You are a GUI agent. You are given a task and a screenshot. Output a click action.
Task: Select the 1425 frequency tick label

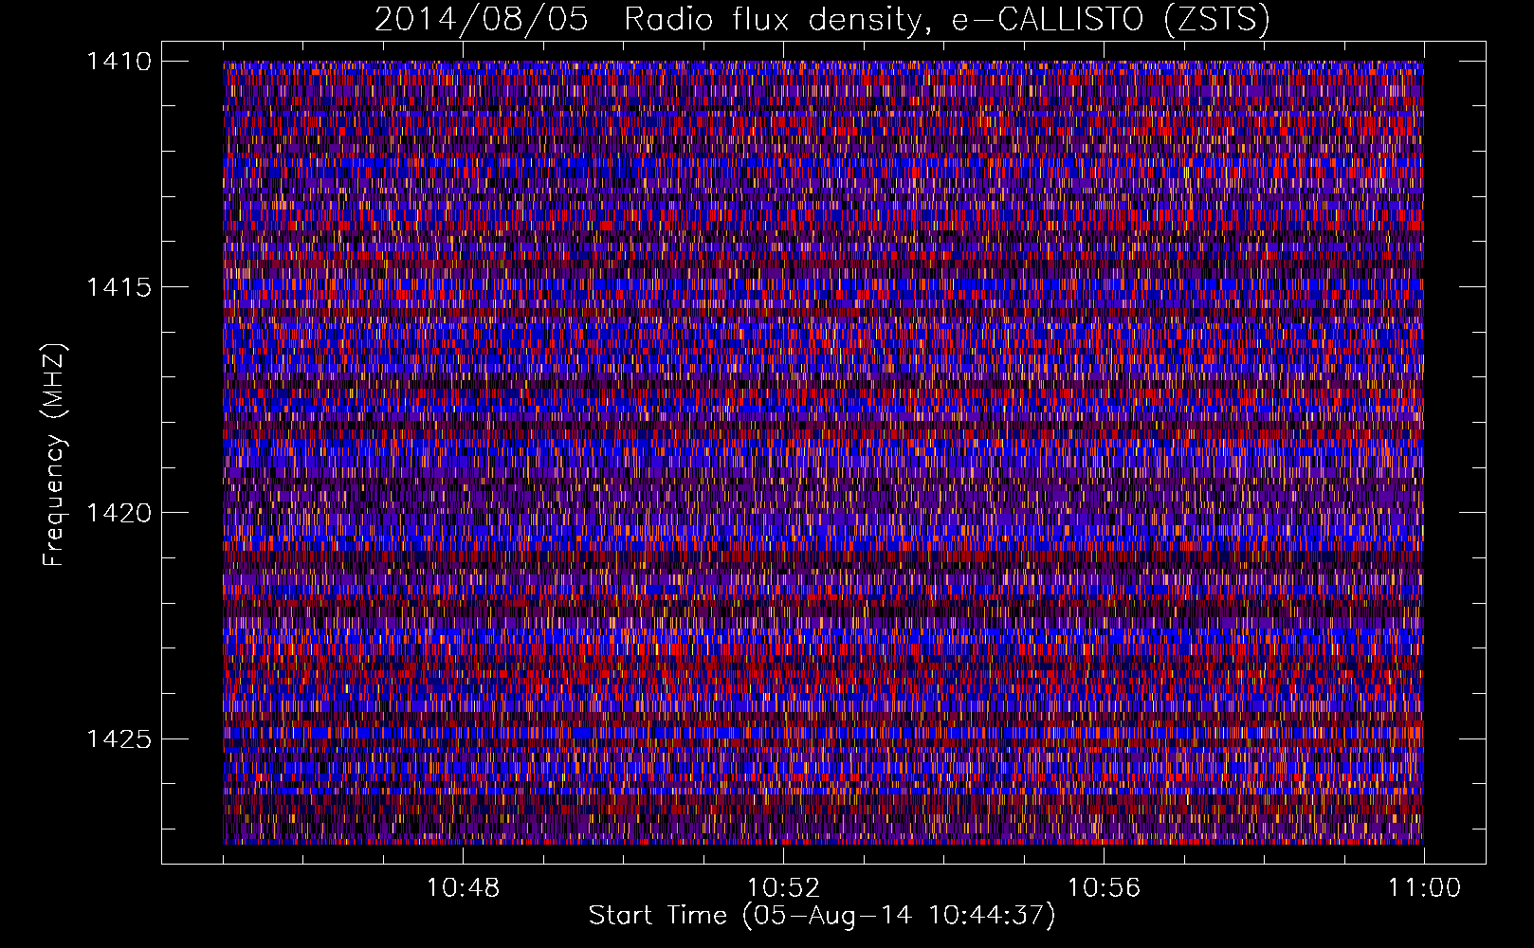[119, 738]
